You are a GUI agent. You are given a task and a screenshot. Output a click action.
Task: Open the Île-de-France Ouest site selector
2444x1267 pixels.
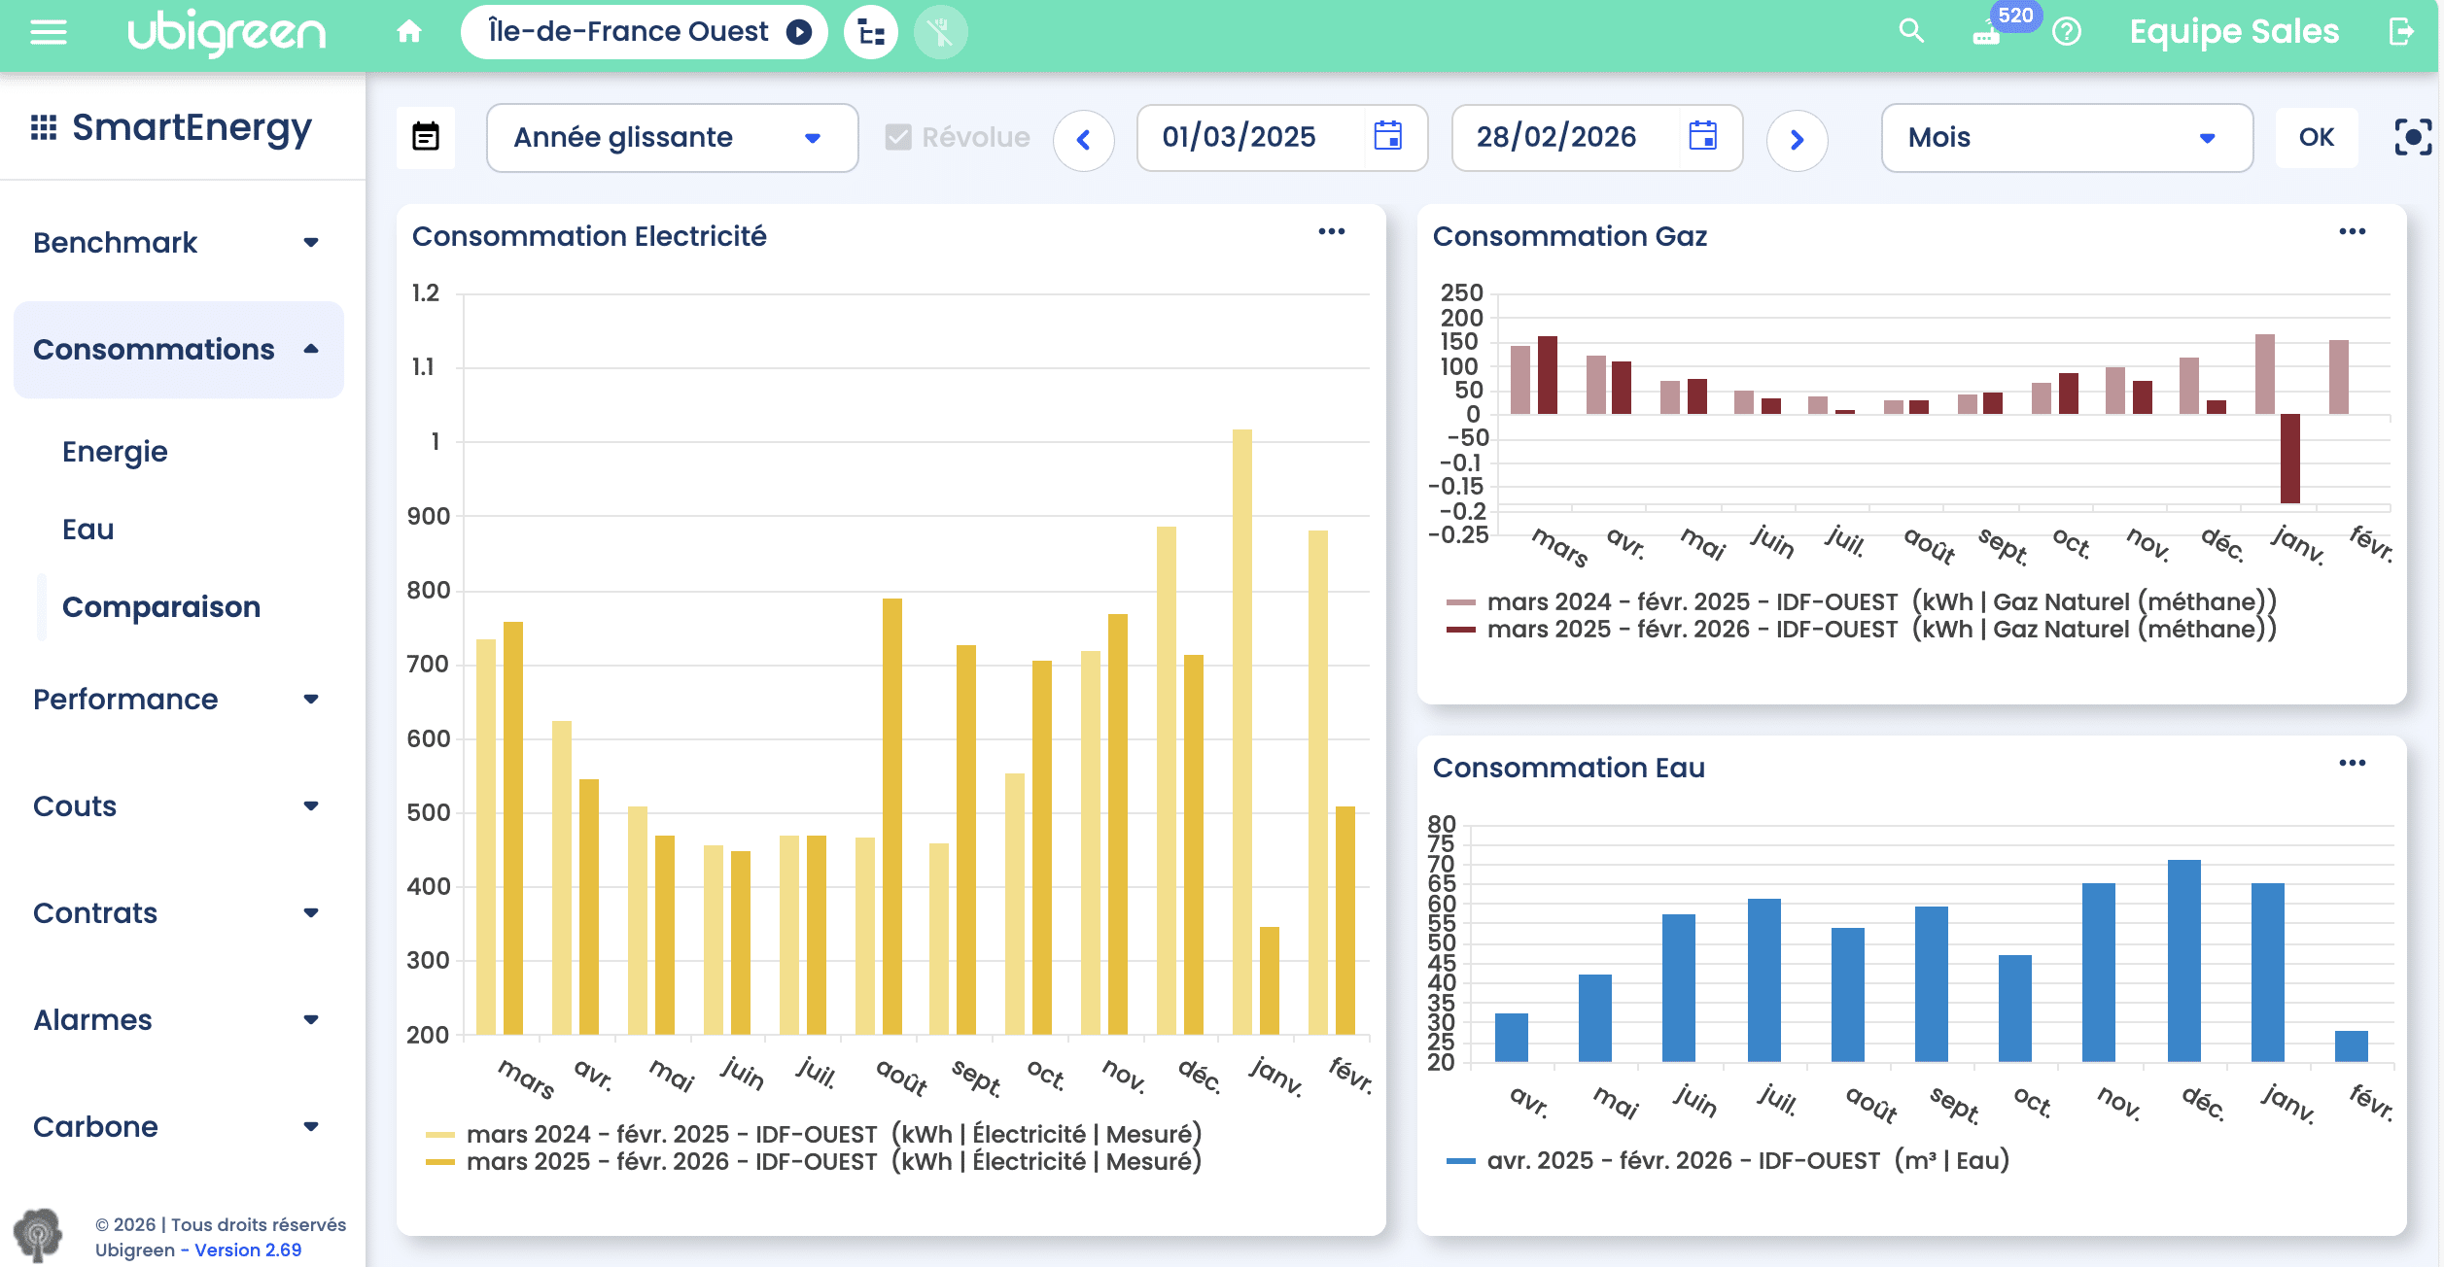pyautogui.click(x=644, y=32)
